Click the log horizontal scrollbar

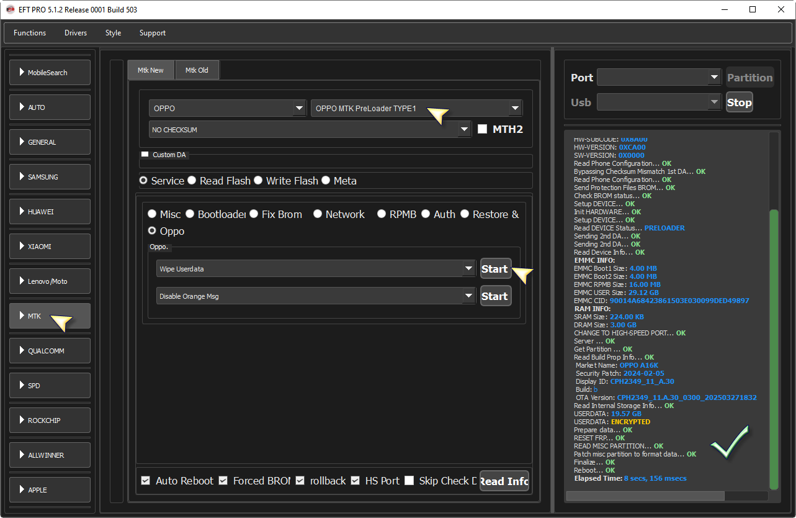pos(645,496)
